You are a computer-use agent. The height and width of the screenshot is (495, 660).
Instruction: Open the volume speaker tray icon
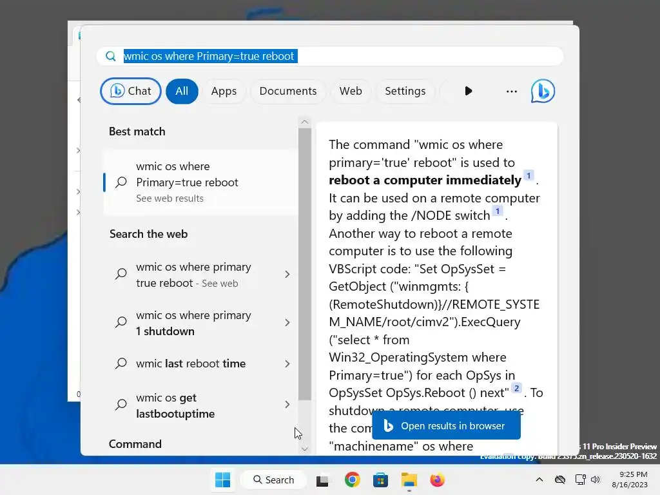(595, 480)
